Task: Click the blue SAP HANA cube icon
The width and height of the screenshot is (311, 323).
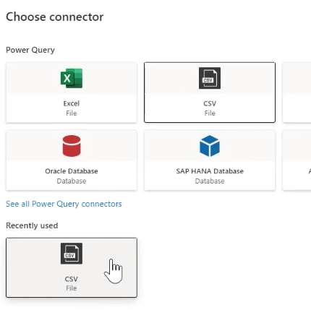Action: [x=210, y=146]
